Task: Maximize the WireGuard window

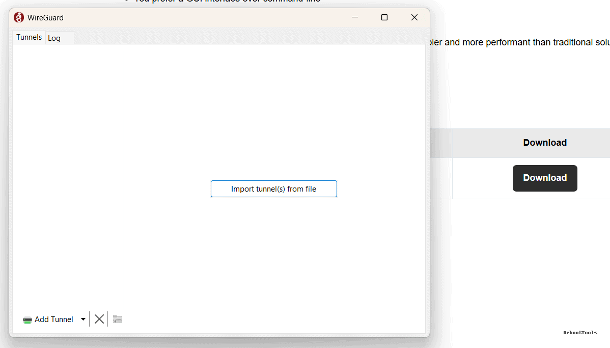Action: pos(384,17)
